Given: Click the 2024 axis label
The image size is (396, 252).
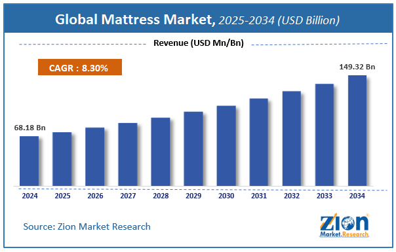Looking at the screenshot, I should 30,196.
